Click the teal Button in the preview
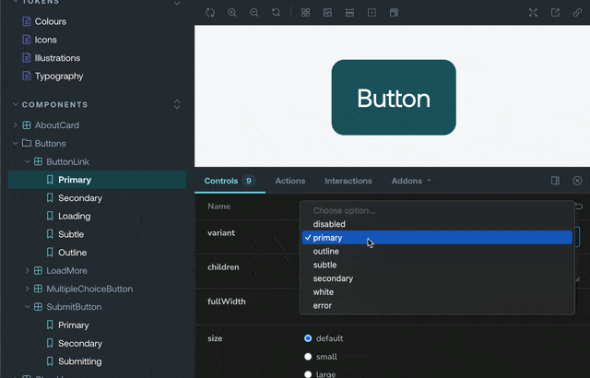 pos(394,98)
